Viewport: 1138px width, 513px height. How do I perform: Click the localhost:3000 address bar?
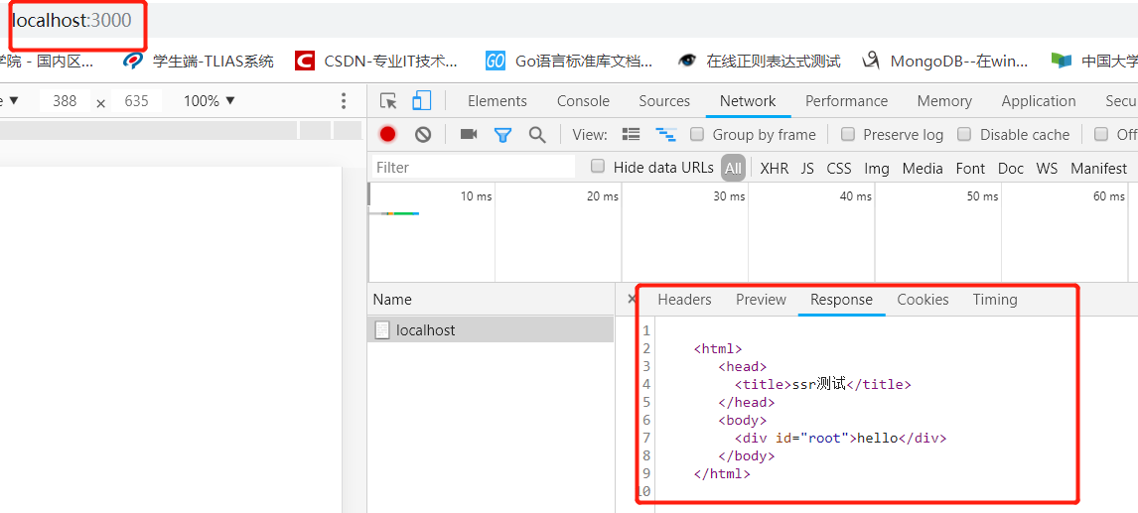(x=72, y=20)
